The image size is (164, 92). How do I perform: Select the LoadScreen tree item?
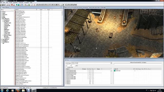(x=7, y=34)
